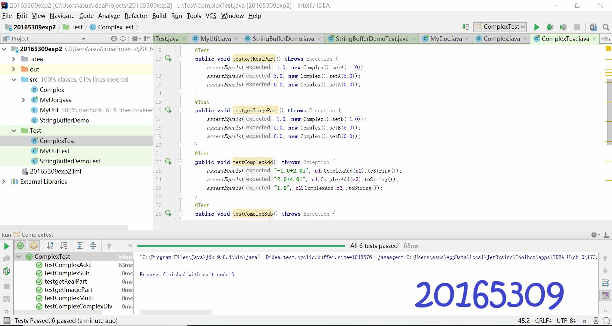This screenshot has width=612, height=326.
Task: Run ComplexTest with the green toolbar play button
Action: tap(537, 27)
